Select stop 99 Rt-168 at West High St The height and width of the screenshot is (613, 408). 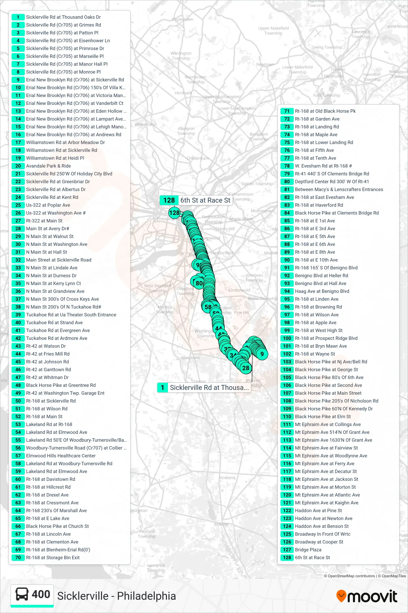point(312,330)
